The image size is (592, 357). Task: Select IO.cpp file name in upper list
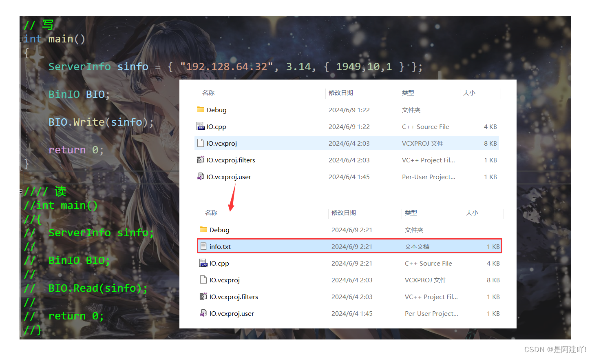click(x=216, y=127)
